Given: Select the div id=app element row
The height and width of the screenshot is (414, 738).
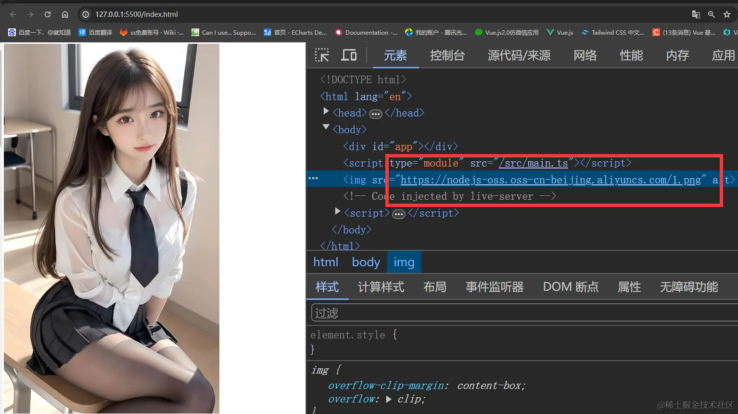Looking at the screenshot, I should pyautogui.click(x=401, y=146).
